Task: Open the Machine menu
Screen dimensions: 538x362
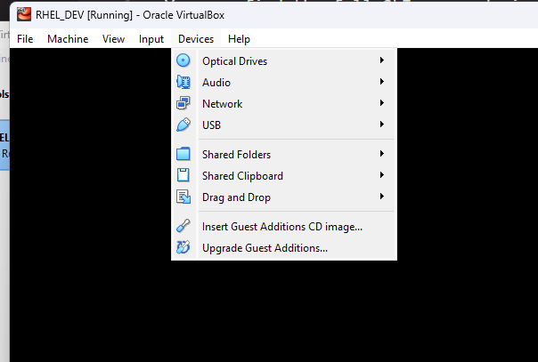Action: tap(68, 39)
